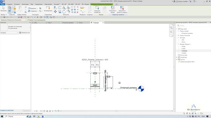Click the search magnifier in Project Browser

178,26
